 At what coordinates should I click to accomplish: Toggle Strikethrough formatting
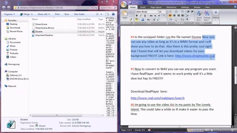tap(151, 16)
